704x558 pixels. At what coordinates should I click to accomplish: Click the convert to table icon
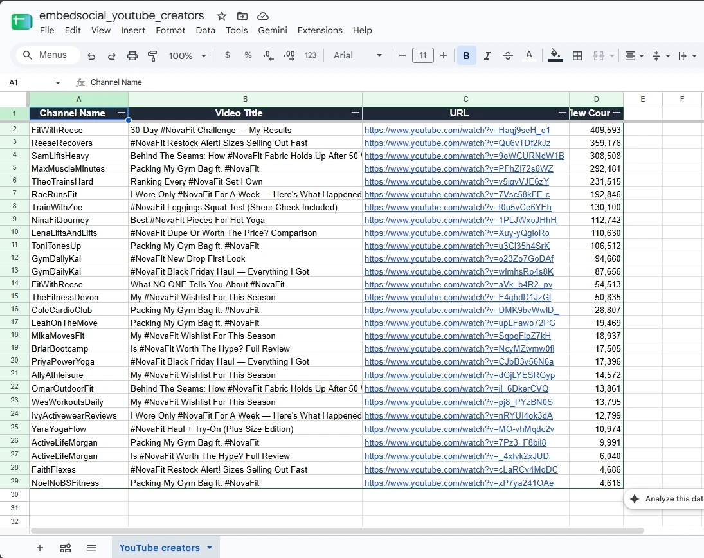66,548
